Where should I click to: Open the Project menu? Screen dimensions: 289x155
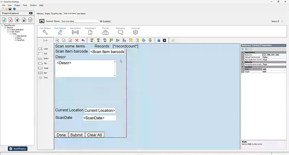[x=17, y=5]
